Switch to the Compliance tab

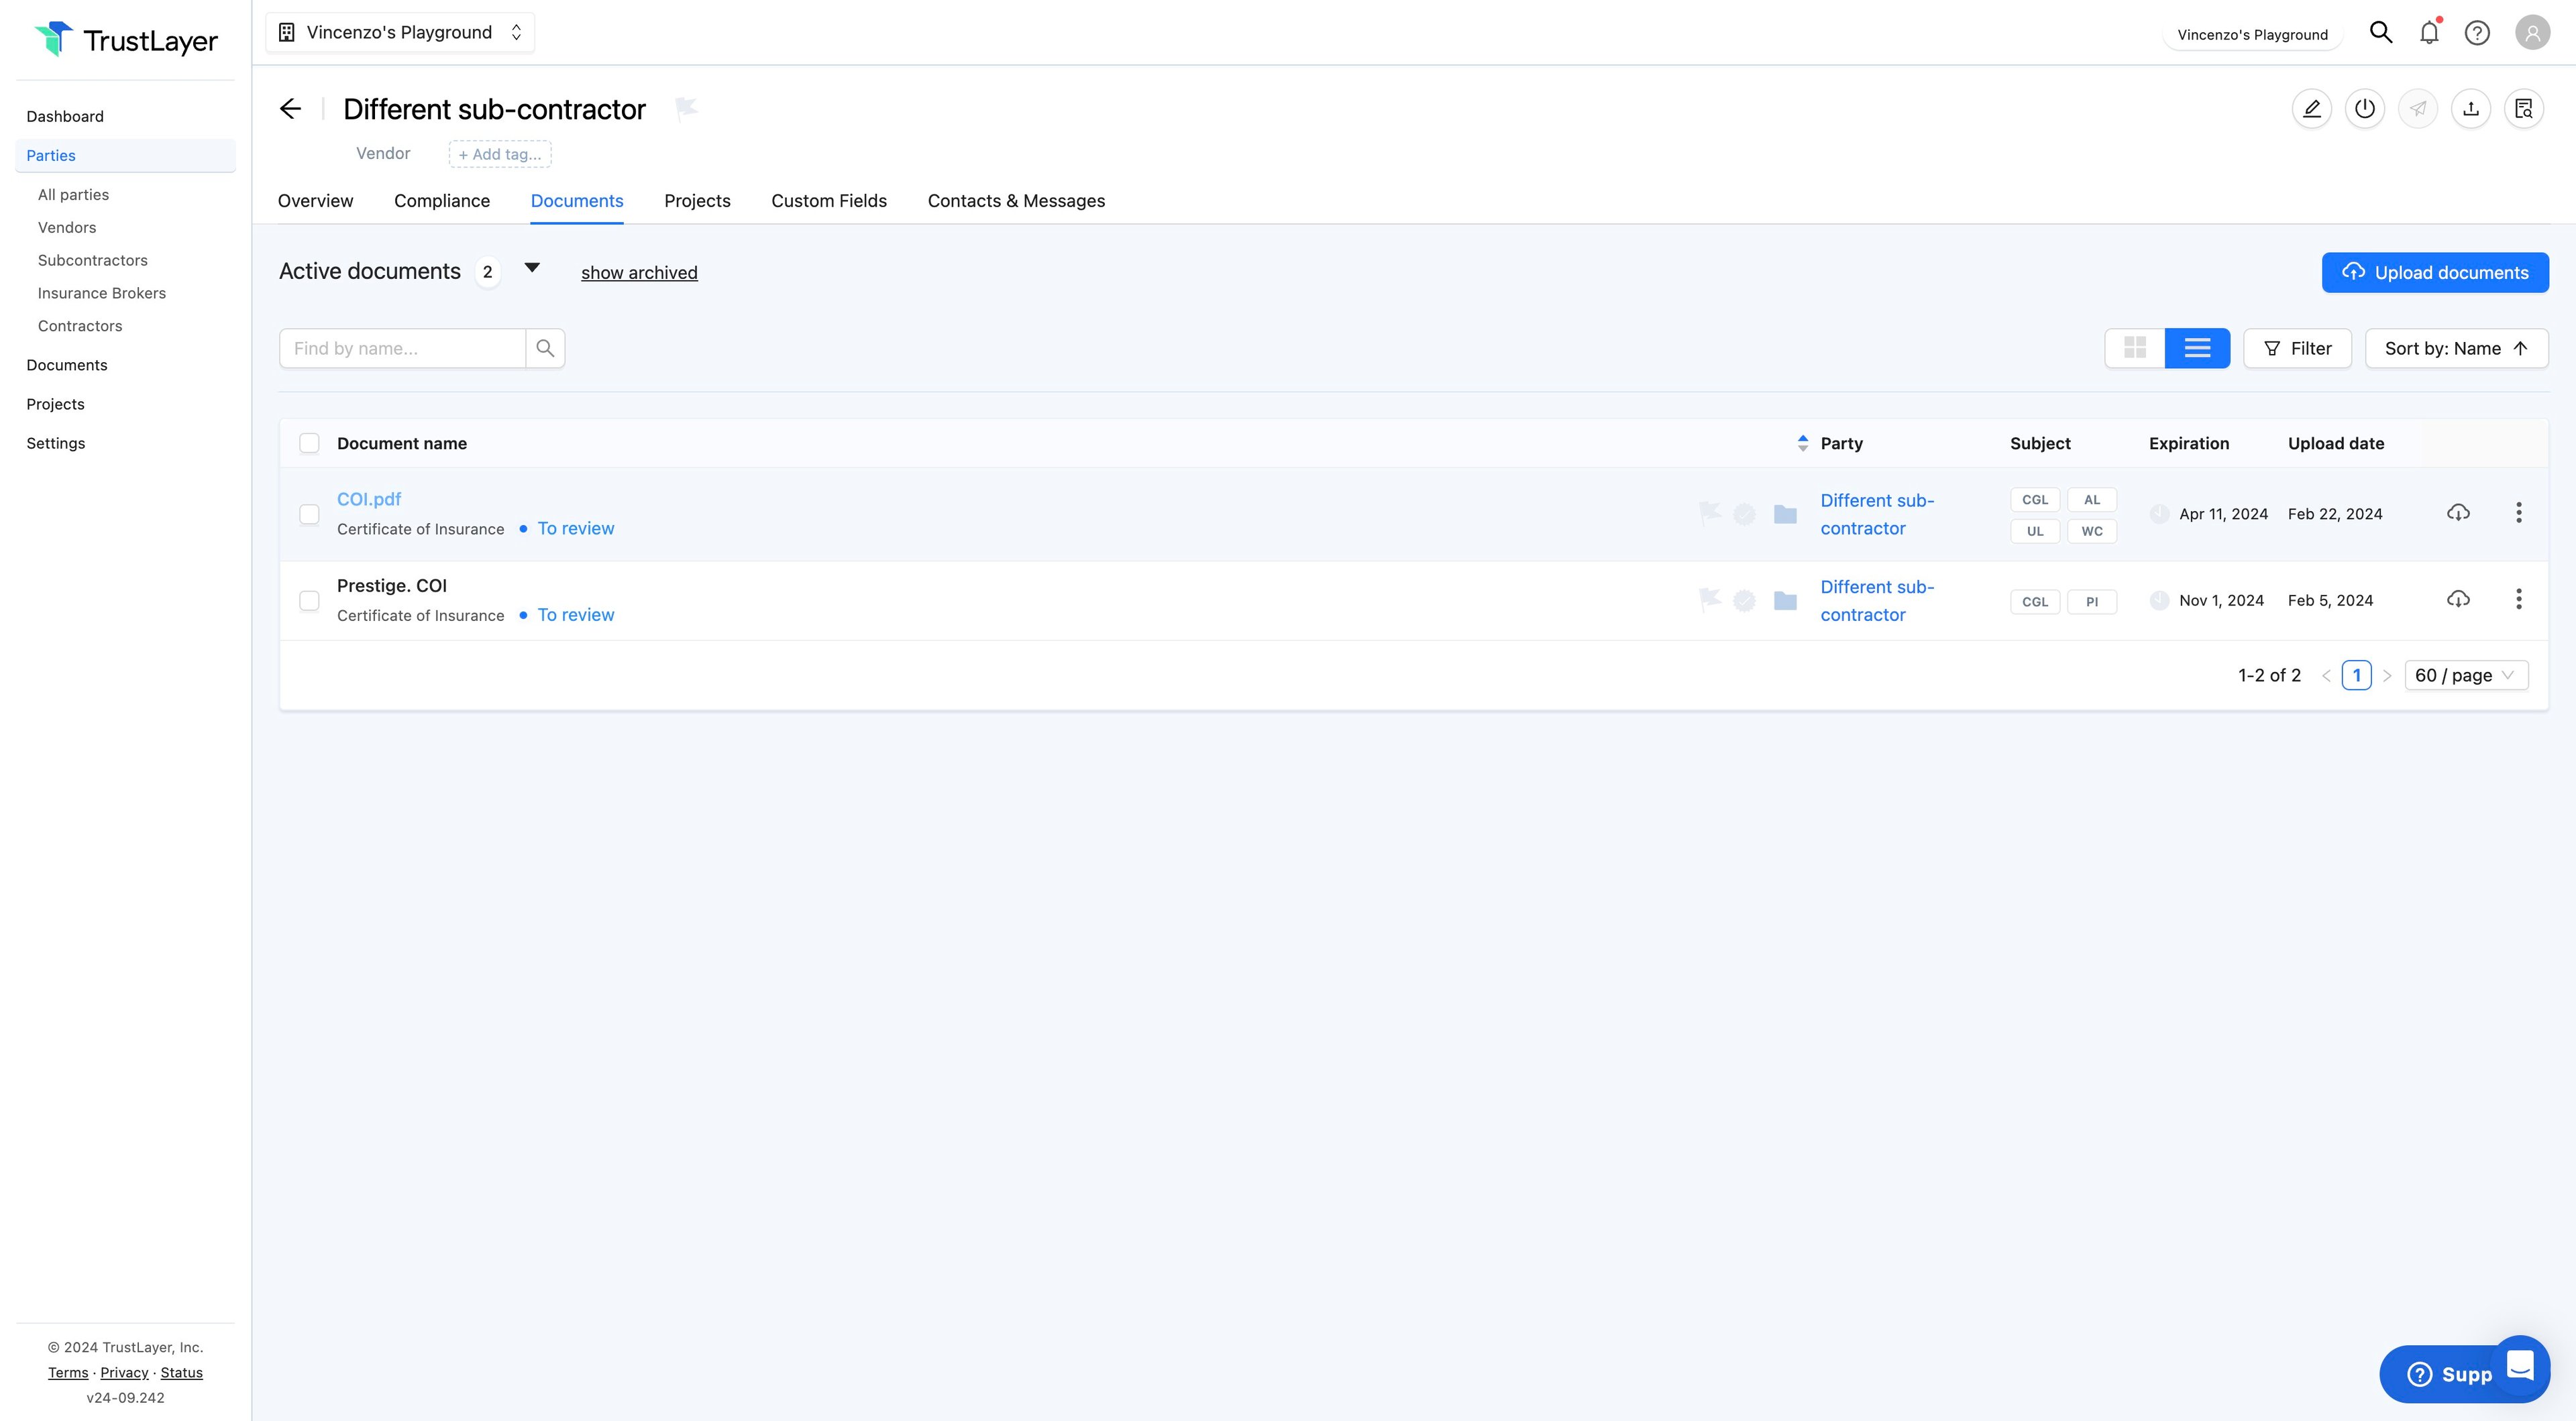(441, 201)
